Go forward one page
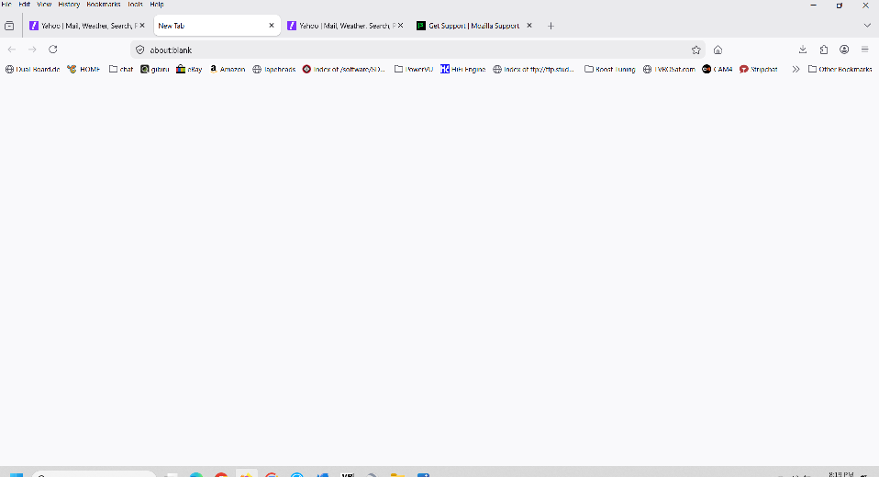Image resolution: width=879 pixels, height=477 pixels. click(x=32, y=50)
